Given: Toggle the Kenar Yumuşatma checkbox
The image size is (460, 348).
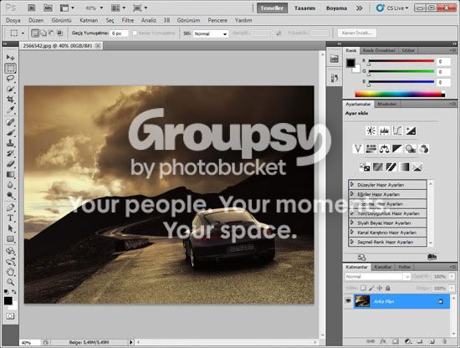Looking at the screenshot, I should 135,33.
